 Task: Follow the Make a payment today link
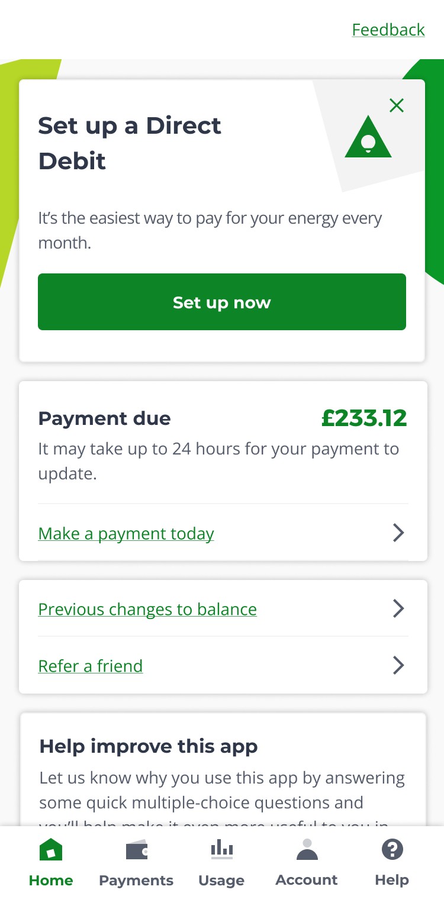pos(126,534)
